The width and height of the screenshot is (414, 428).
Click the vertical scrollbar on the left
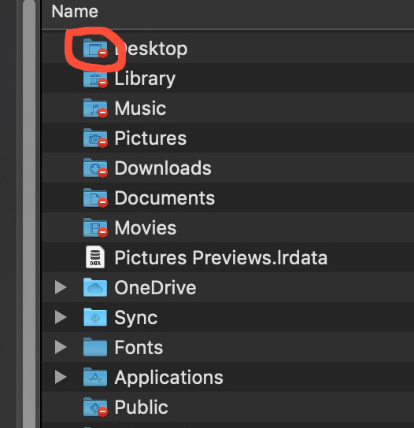point(29,214)
